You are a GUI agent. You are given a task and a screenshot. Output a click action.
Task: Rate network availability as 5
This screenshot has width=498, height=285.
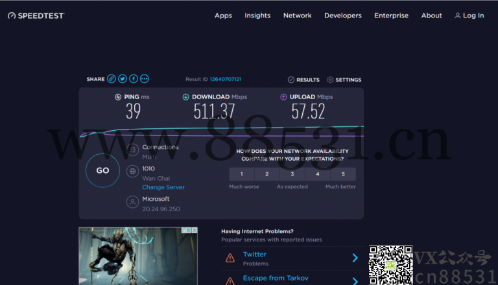[343, 174]
